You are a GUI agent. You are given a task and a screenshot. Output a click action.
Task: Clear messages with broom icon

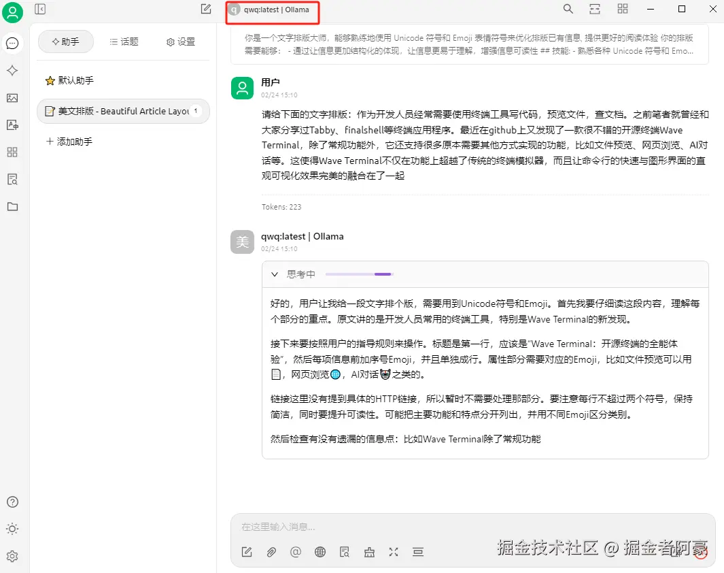(369, 552)
